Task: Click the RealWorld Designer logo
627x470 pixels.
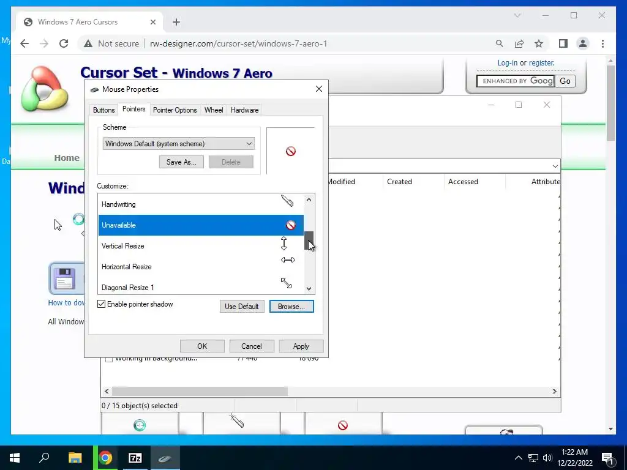Action: click(x=44, y=89)
